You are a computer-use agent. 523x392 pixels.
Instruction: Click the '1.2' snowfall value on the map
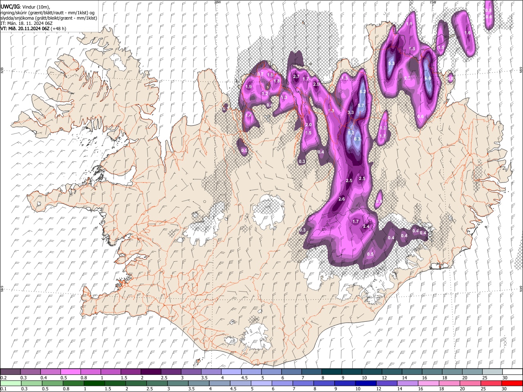[x=265, y=94]
